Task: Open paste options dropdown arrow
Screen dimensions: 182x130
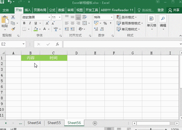Action: pyautogui.click(x=5, y=30)
